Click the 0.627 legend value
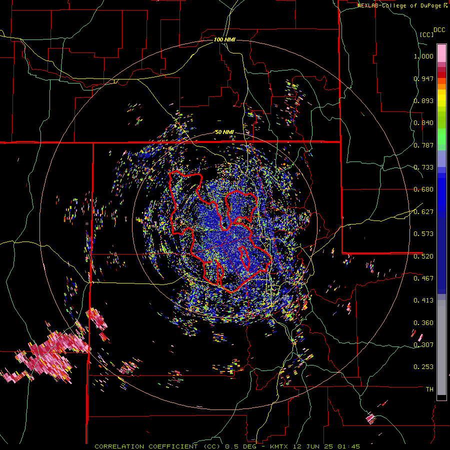 coord(423,212)
